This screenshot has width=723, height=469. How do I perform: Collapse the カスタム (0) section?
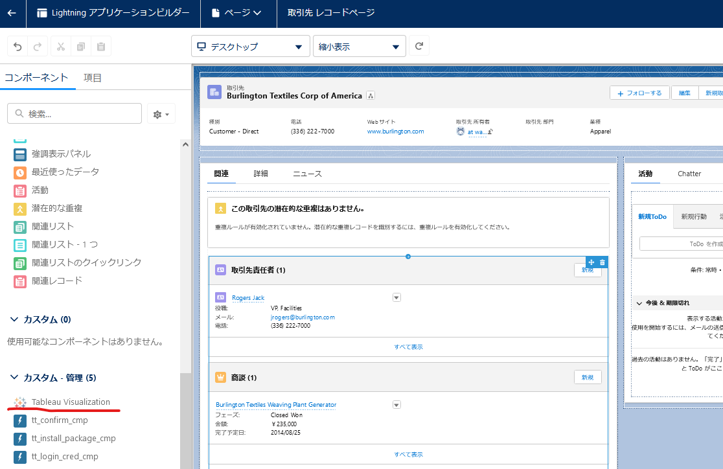14,319
